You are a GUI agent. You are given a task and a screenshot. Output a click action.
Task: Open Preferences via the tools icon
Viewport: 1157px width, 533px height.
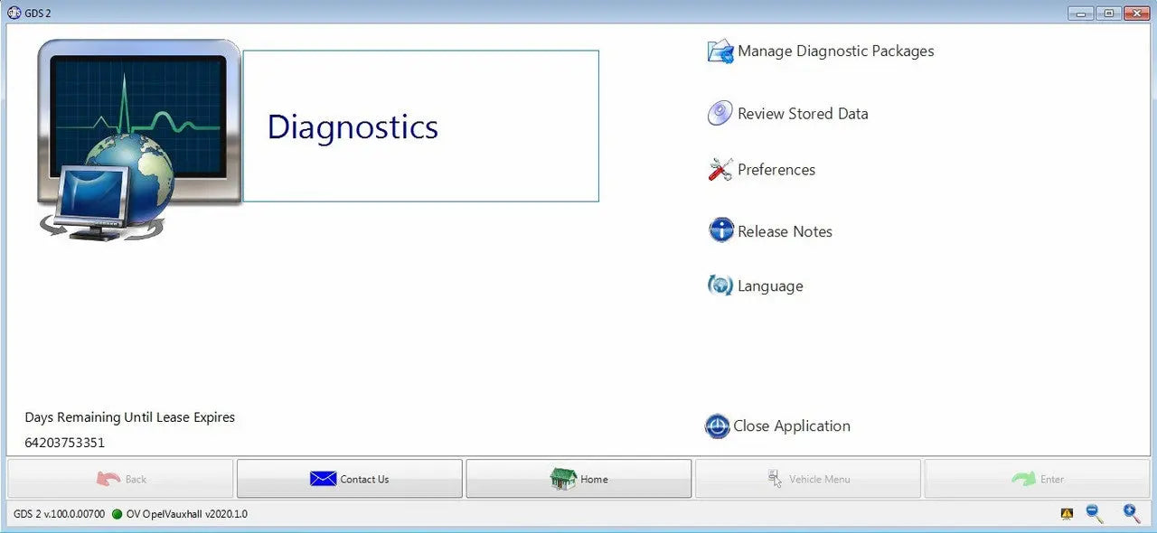tap(719, 169)
